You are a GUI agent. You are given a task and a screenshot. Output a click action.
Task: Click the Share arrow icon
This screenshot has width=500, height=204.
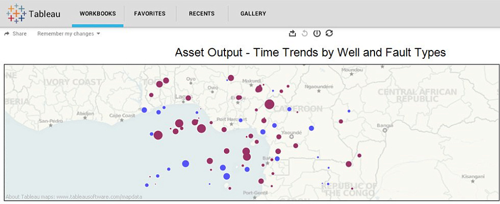(x=6, y=34)
